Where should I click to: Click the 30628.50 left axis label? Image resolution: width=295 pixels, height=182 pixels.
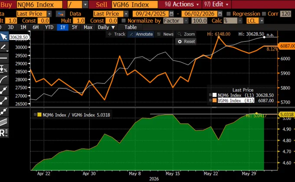pos(19,37)
